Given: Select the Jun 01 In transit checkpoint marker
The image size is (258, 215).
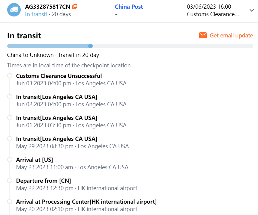Looking at the screenshot, I should pyautogui.click(x=10, y=118).
